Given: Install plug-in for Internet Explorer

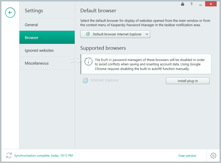Looking at the screenshot, I should [187, 81].
